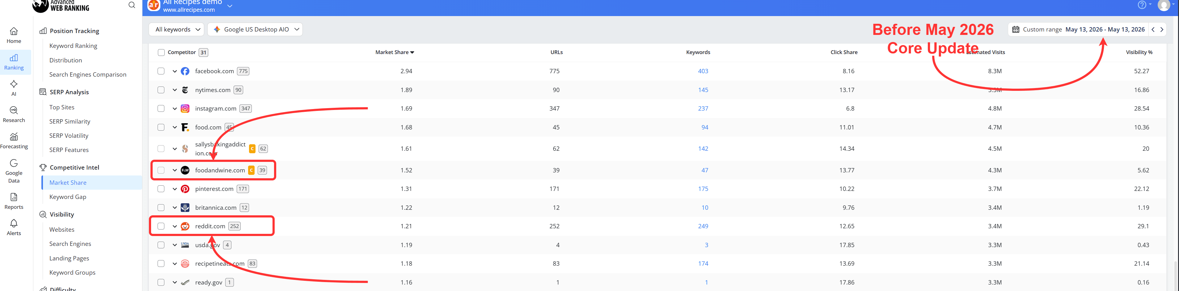Expand the nytimes.com row
Screen dimensions: 1179x291
[174, 90]
